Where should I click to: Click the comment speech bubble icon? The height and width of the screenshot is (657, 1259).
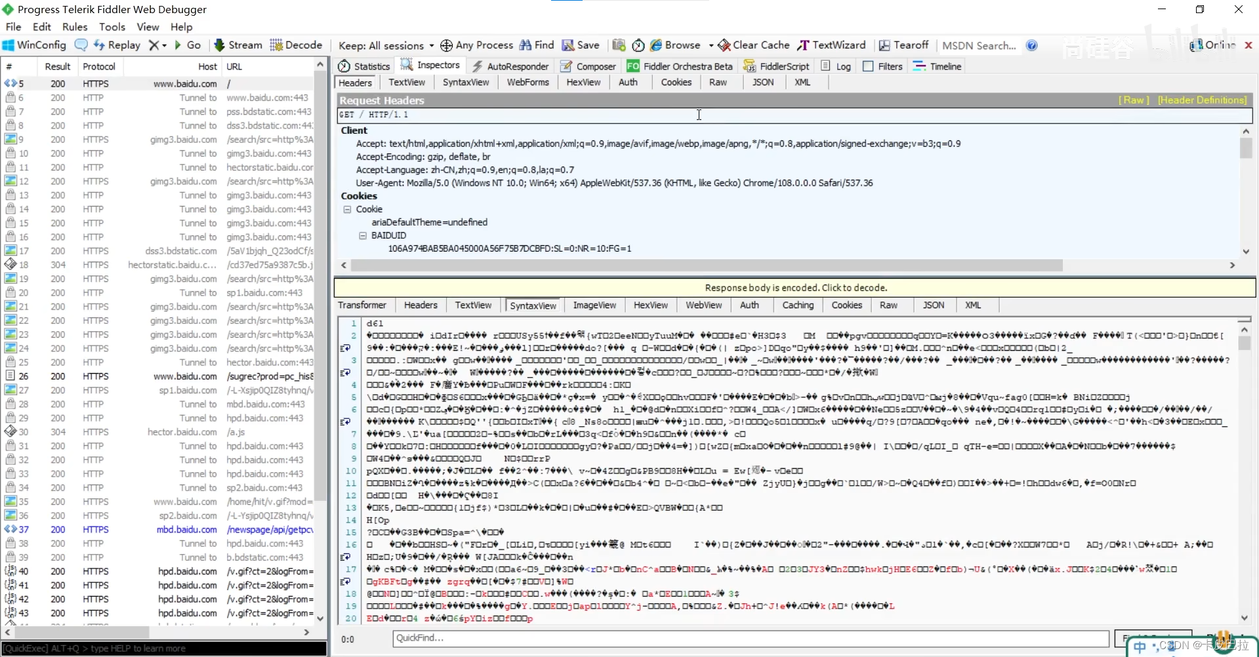(81, 45)
